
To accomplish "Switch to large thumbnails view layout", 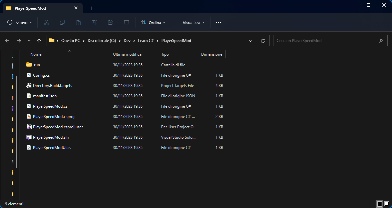I will coord(387,204).
